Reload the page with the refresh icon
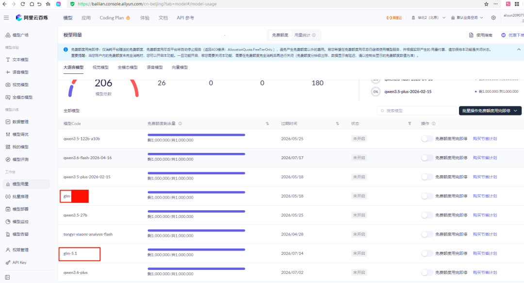This screenshot has height=283, width=524. coord(23,4)
